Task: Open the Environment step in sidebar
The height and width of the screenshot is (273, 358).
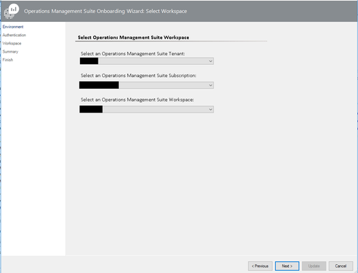Action: click(13, 27)
